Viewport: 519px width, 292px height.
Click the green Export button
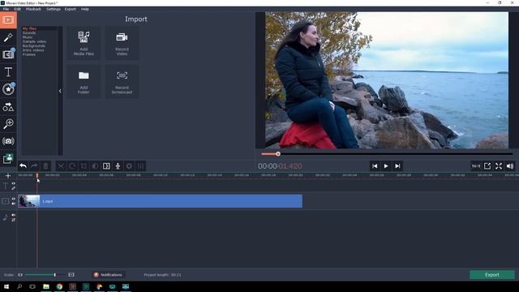tap(492, 275)
